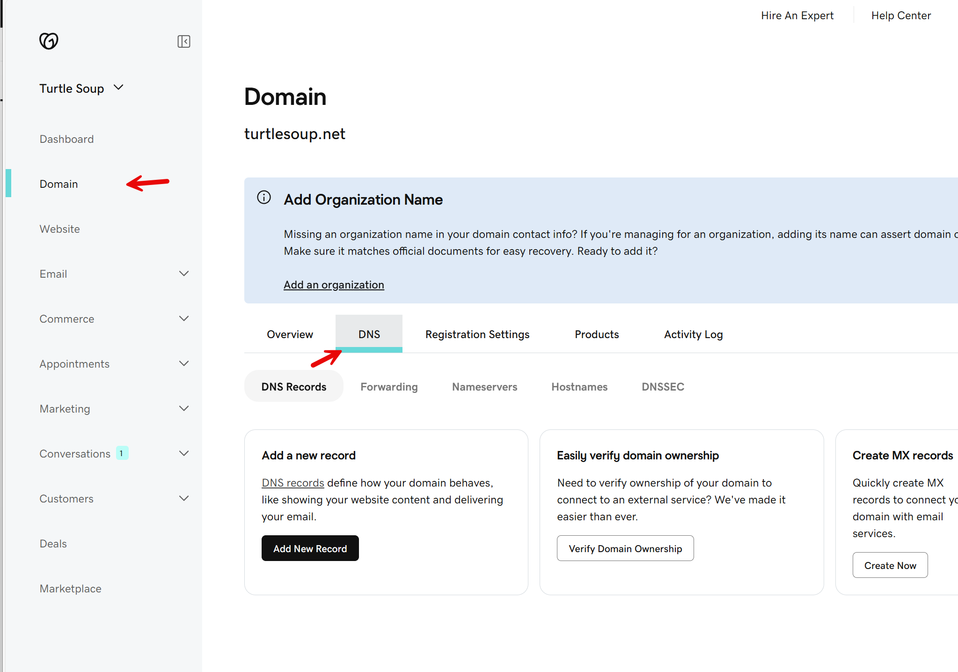The height and width of the screenshot is (672, 958).
Task: Follow the Add an organization link
Action: coord(334,285)
